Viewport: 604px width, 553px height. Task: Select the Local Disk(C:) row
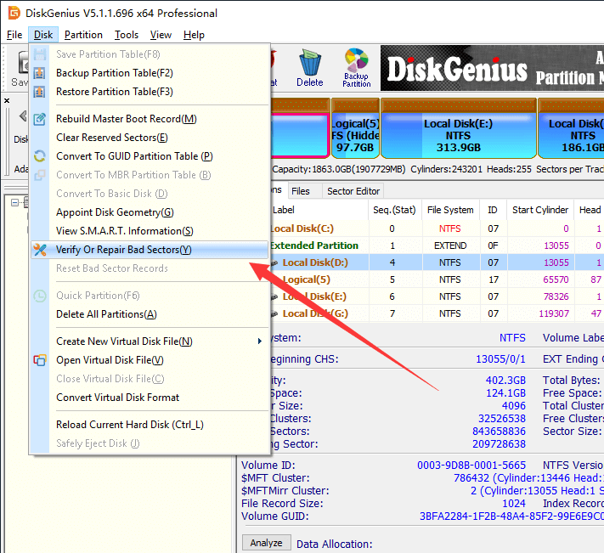(437, 229)
